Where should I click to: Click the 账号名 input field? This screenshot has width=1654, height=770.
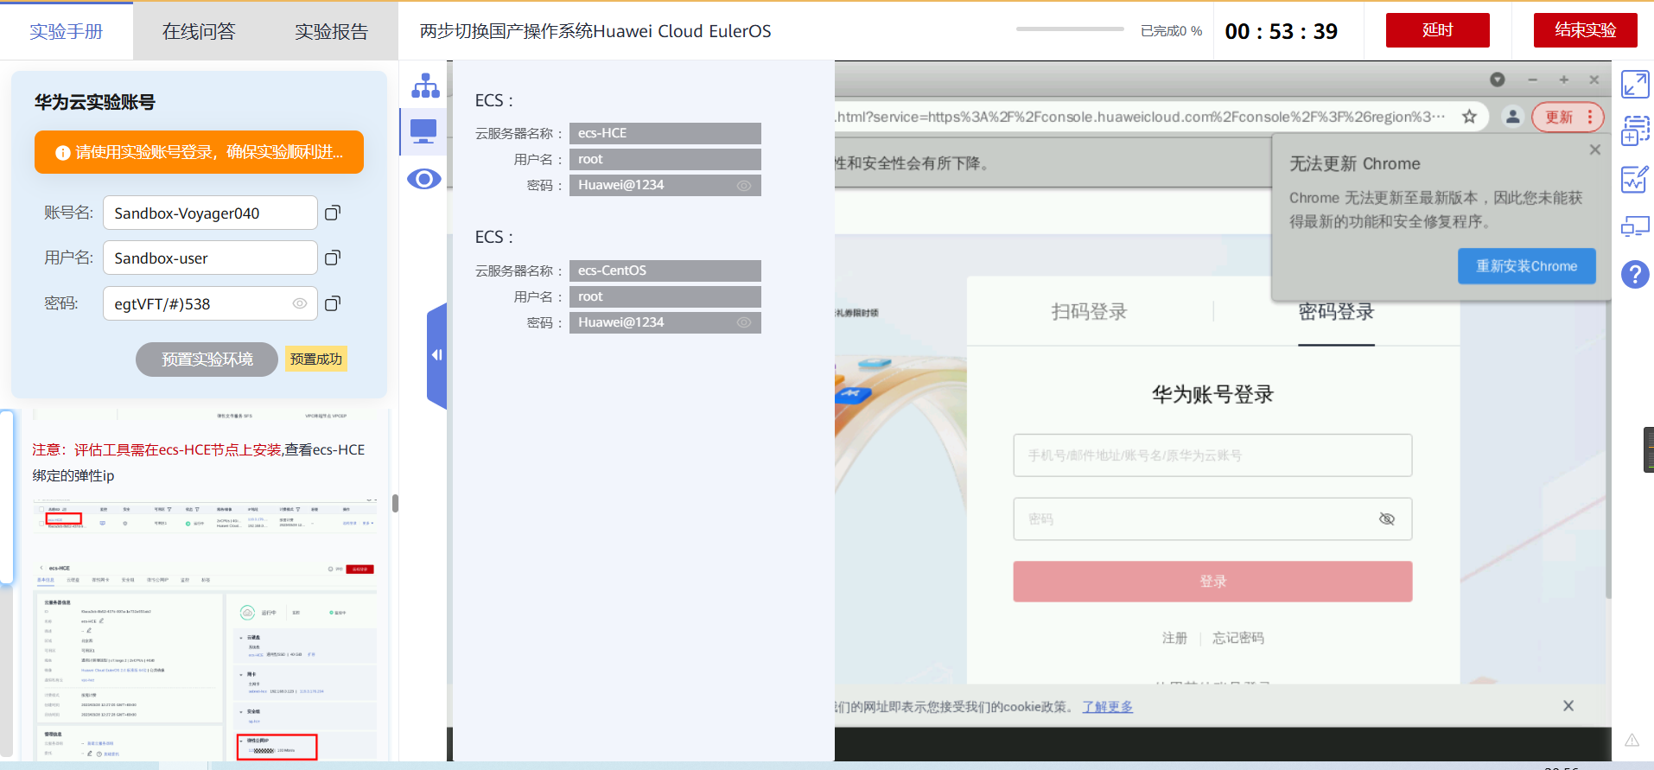point(210,213)
